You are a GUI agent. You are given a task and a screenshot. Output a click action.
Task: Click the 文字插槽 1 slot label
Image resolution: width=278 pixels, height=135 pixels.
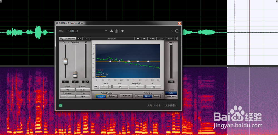171,105
